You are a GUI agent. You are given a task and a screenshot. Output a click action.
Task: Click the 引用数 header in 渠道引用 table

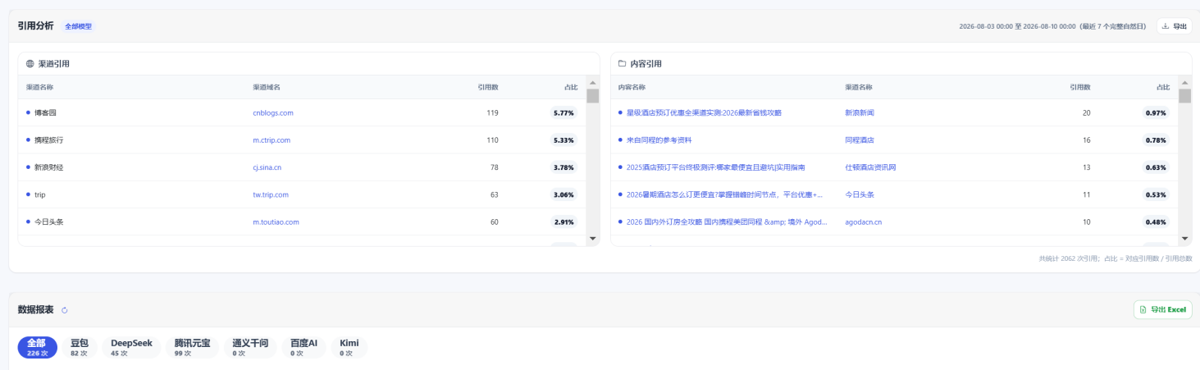pyautogui.click(x=488, y=87)
